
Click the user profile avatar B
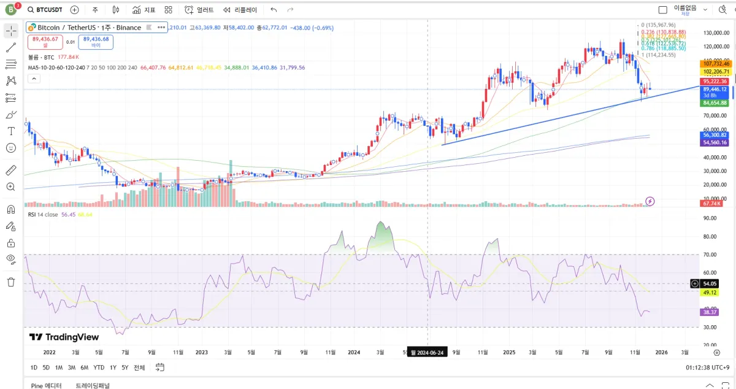click(10, 9)
